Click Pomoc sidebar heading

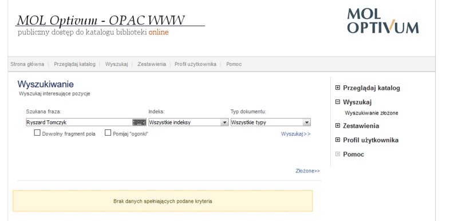coord(353,155)
